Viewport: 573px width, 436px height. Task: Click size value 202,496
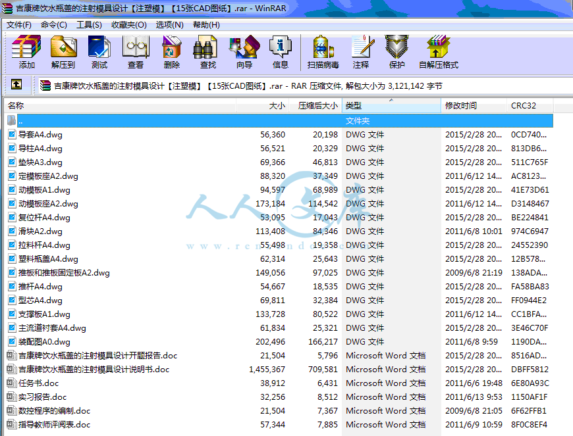click(x=271, y=342)
